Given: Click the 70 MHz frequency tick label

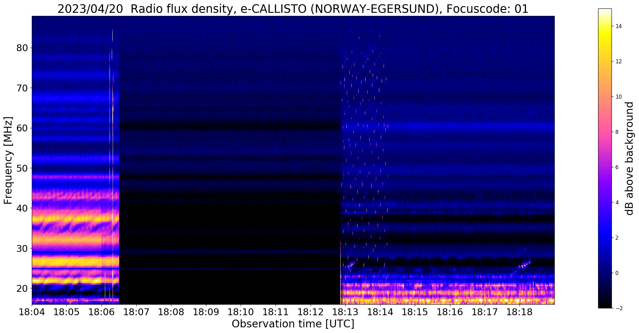Looking at the screenshot, I should tap(22, 88).
